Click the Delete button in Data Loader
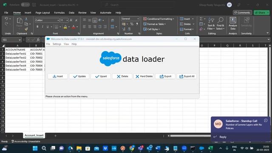 point(122,76)
